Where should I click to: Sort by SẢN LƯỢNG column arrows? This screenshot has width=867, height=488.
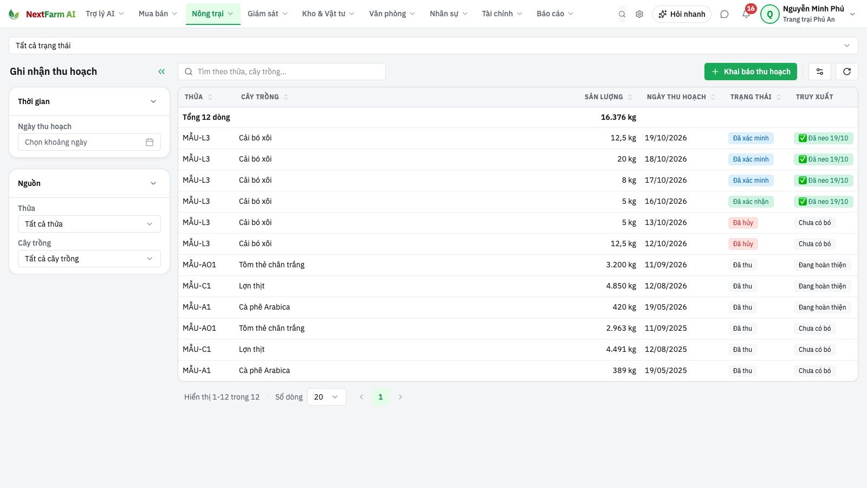click(630, 97)
